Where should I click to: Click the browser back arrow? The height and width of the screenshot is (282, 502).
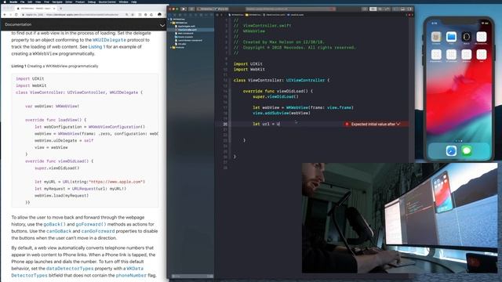tap(5, 15)
